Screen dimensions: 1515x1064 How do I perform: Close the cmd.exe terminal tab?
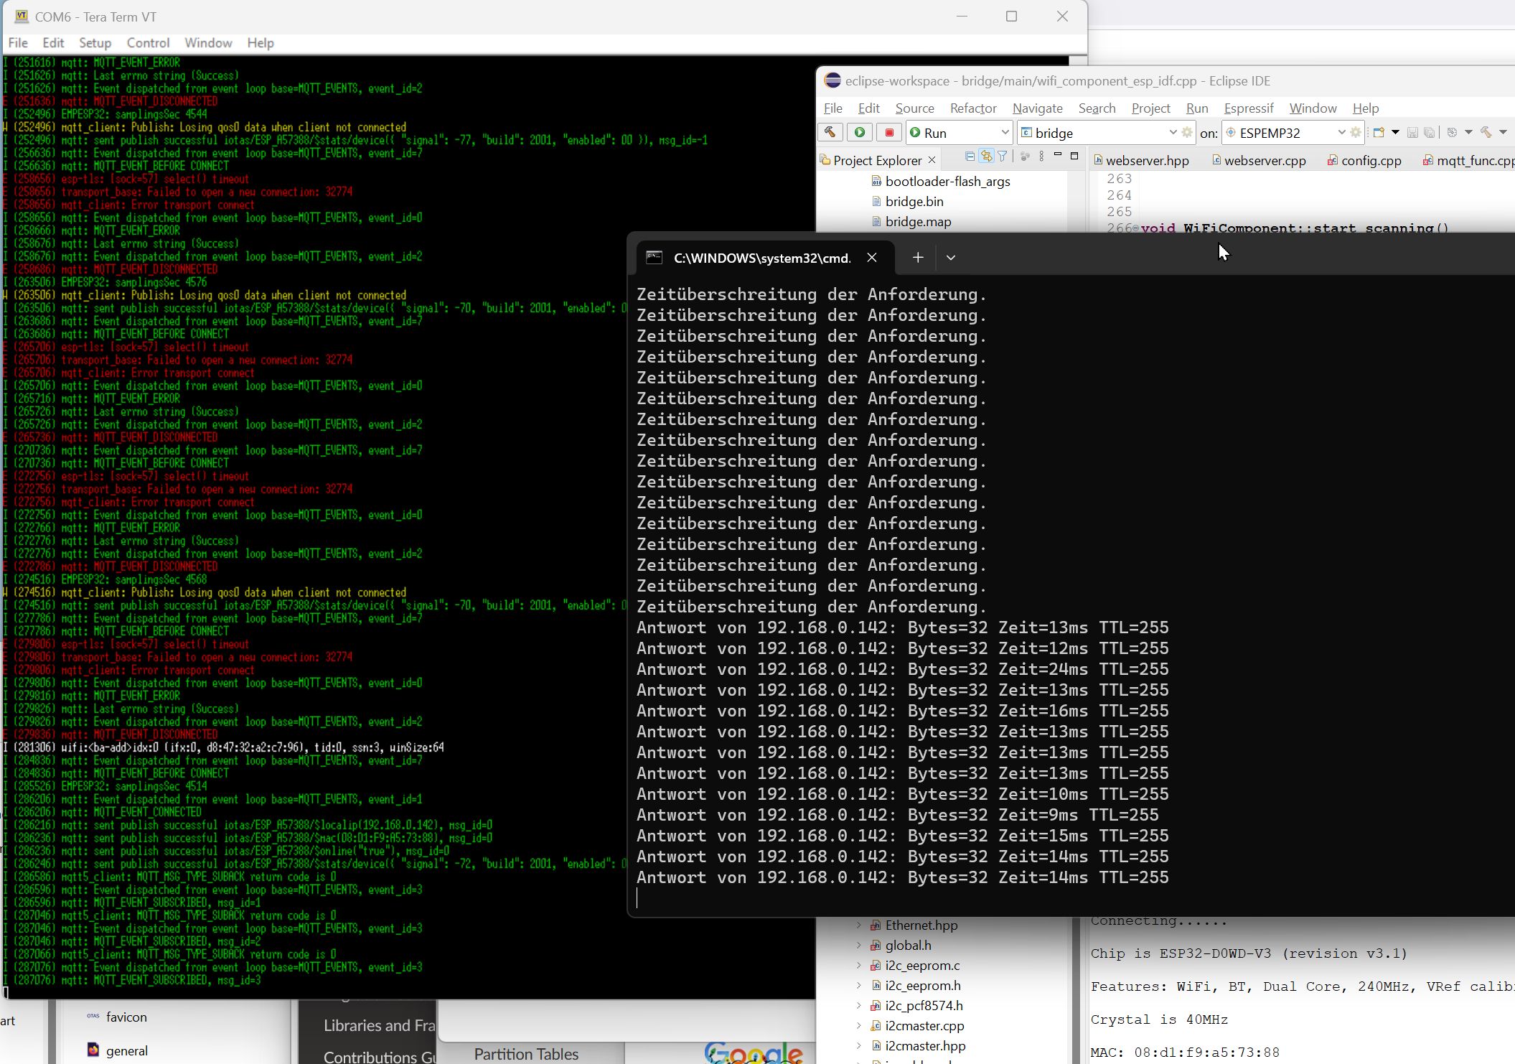872,258
